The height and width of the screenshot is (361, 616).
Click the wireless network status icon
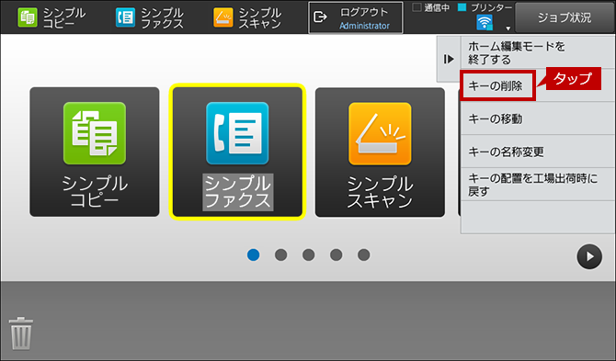click(x=485, y=23)
